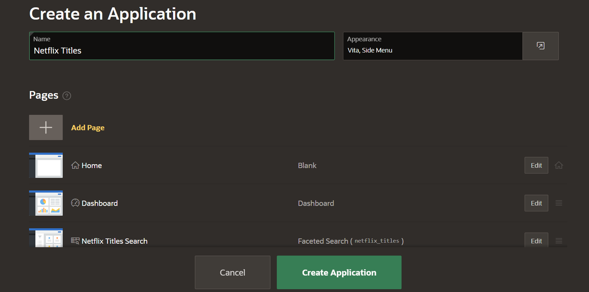
Task: Click the Appearance field showing Vita, Side Menu
Action: coord(433,46)
